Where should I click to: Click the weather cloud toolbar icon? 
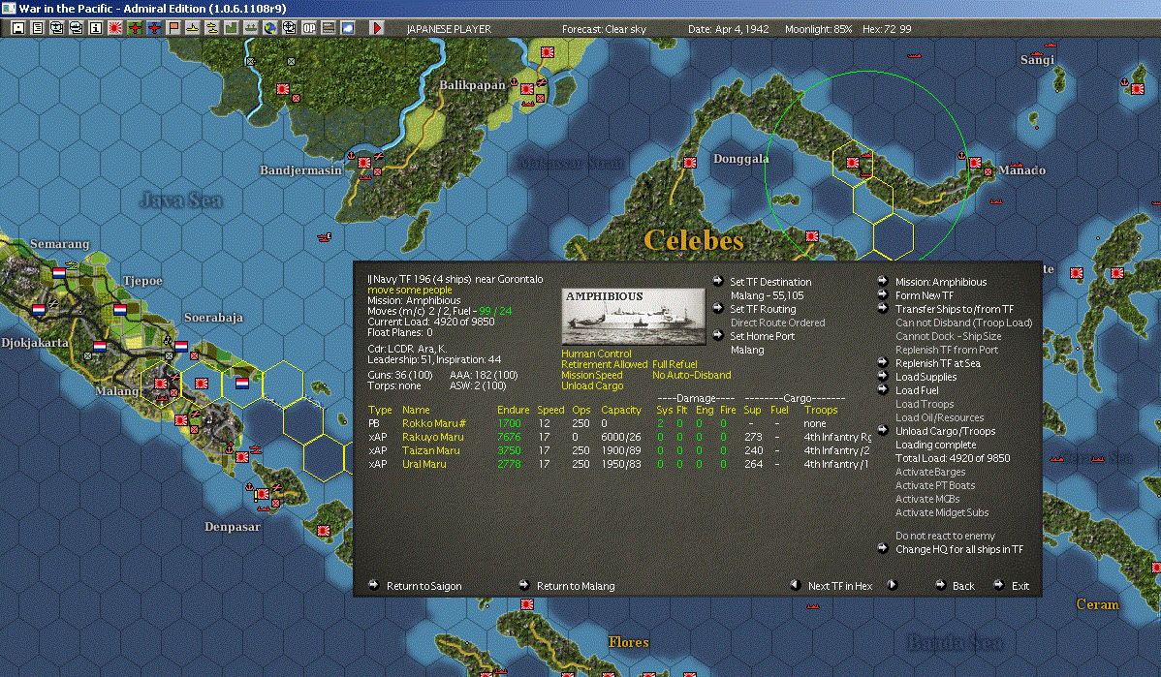pyautogui.click(x=347, y=28)
